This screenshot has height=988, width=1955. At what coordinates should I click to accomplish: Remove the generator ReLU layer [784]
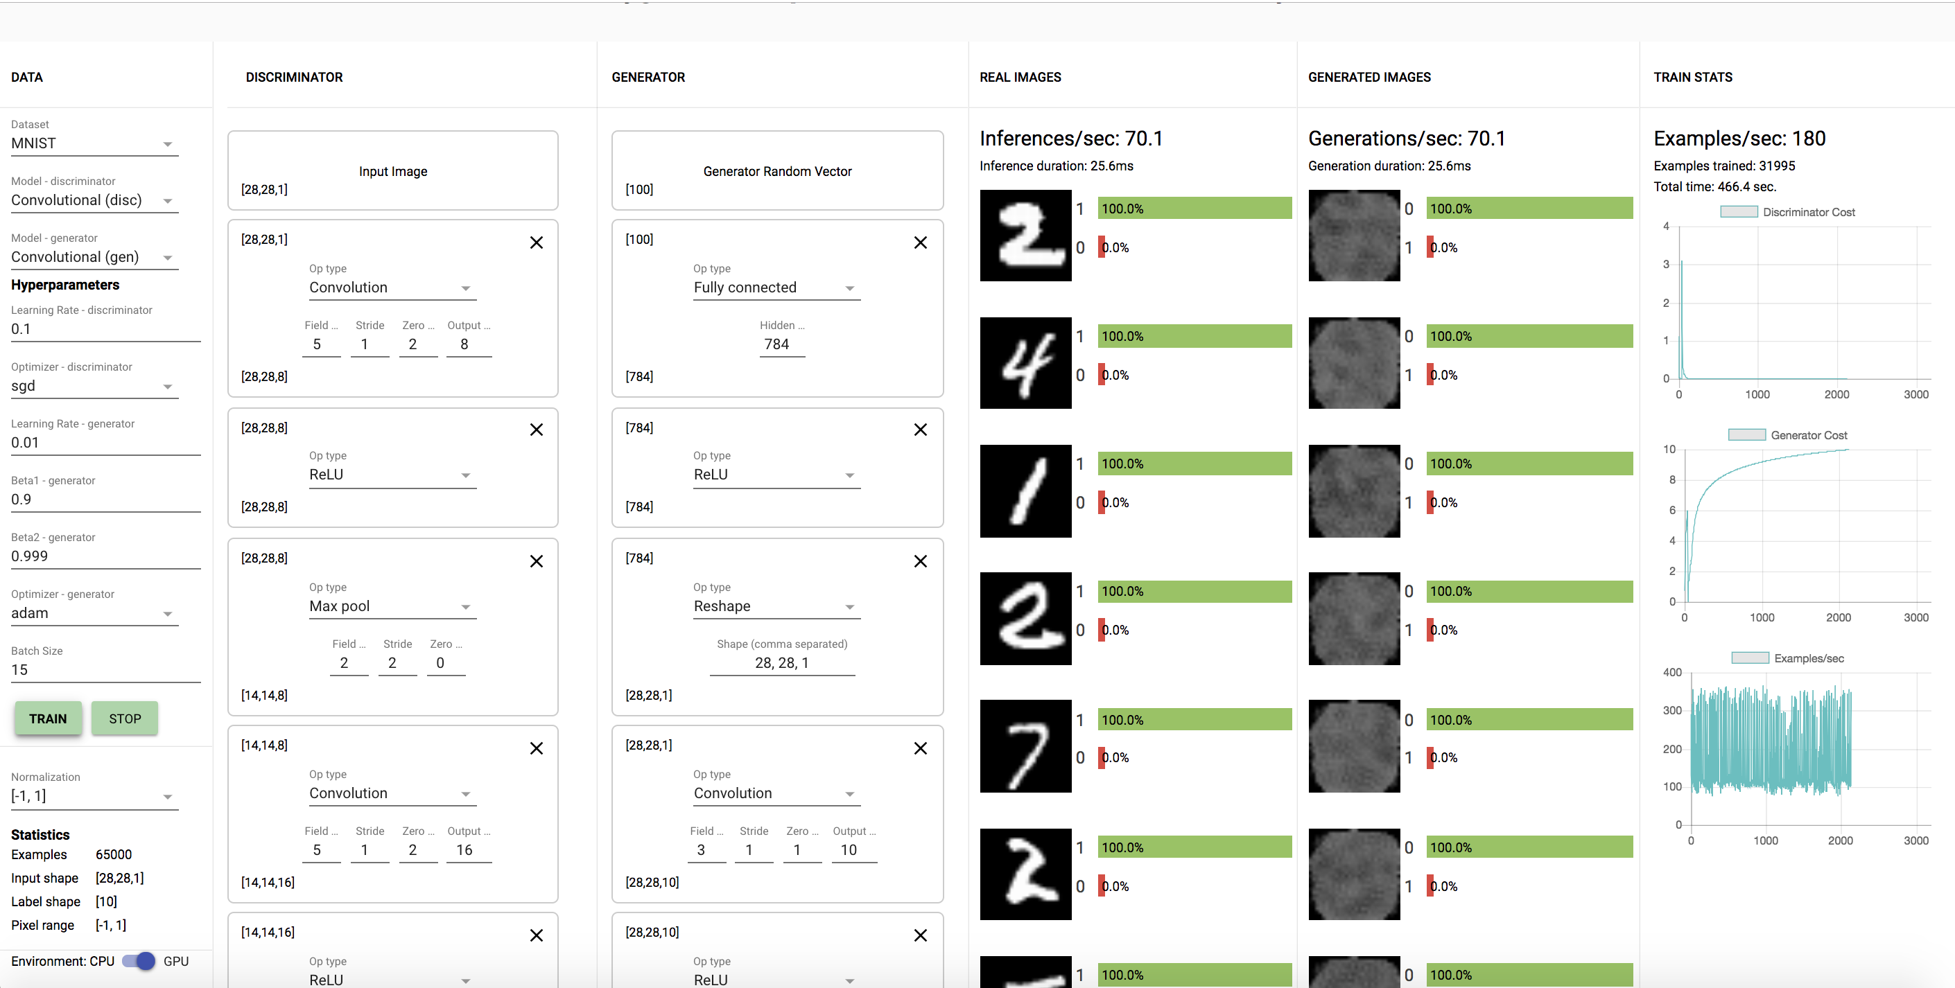tap(920, 430)
